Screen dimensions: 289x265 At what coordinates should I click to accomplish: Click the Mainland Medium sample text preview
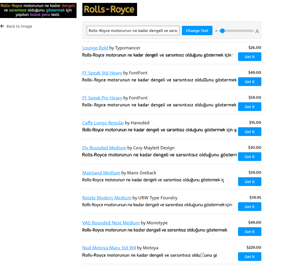pos(153,180)
